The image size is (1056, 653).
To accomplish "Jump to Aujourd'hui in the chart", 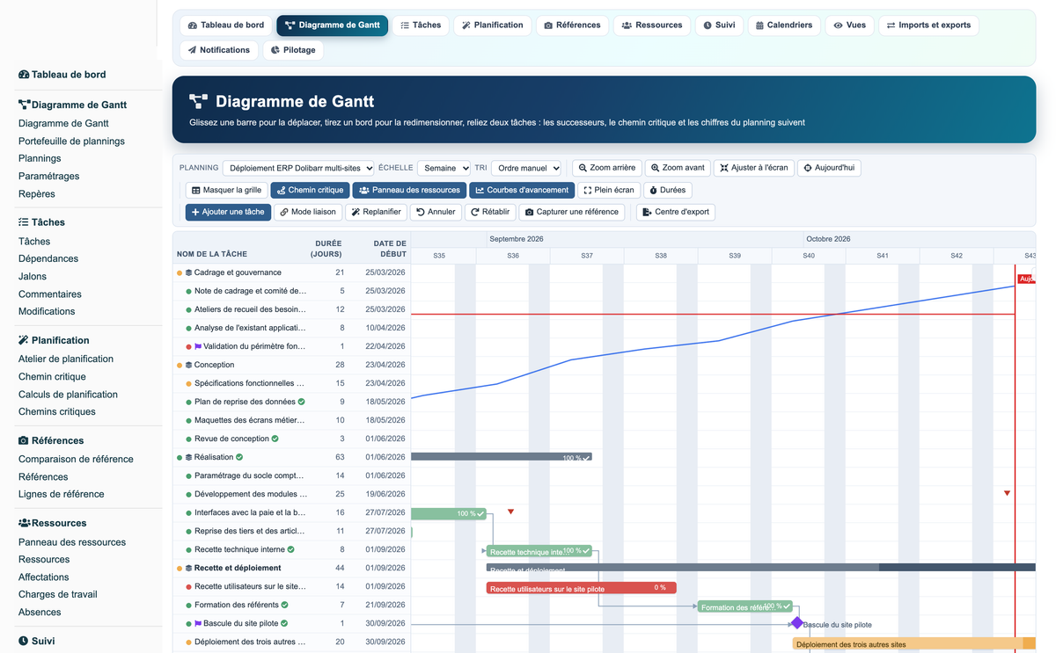I will [829, 168].
